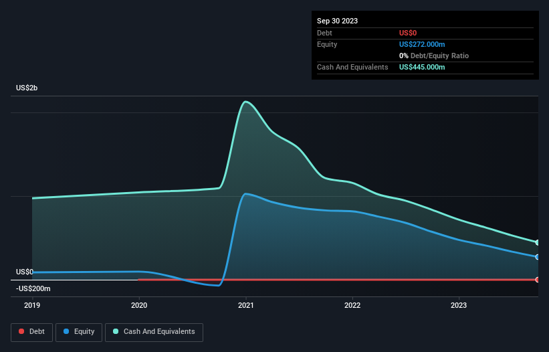Click the 2019 axis label
549x352 pixels.
pos(32,305)
